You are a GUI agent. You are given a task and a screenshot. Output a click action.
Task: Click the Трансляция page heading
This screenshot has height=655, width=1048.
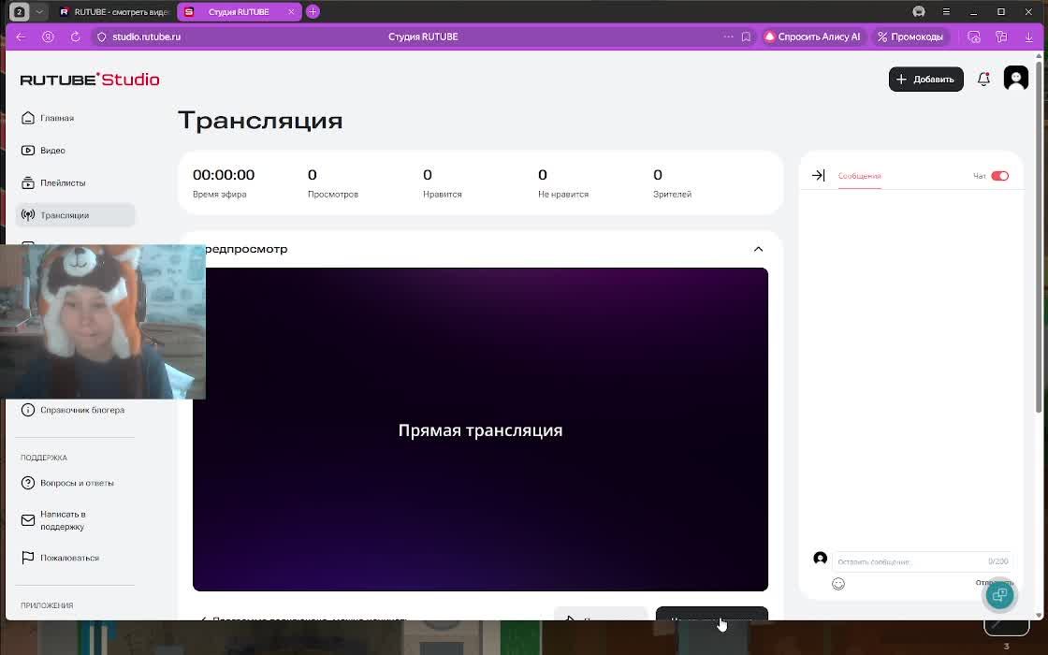click(260, 121)
